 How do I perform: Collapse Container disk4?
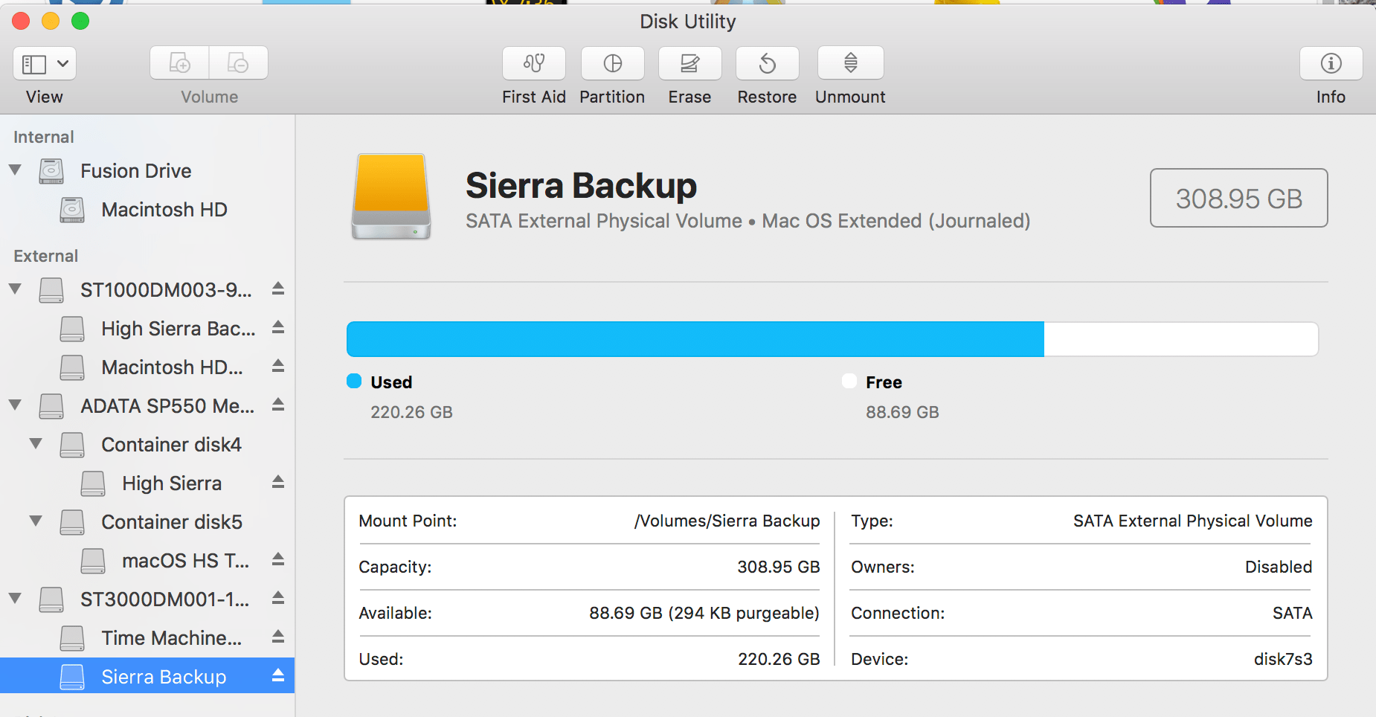pos(36,444)
